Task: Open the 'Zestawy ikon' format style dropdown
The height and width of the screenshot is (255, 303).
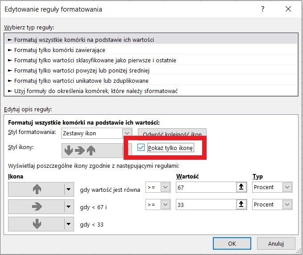Action: click(127, 133)
